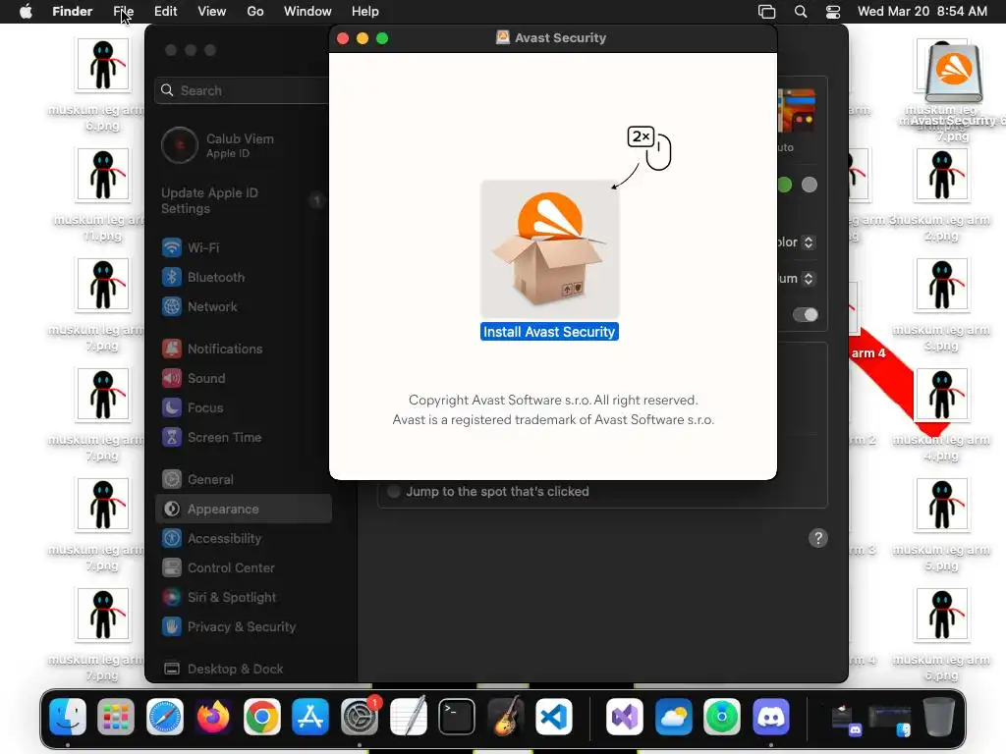
Task: Open System Settings from the Dock
Action: pyautogui.click(x=360, y=717)
